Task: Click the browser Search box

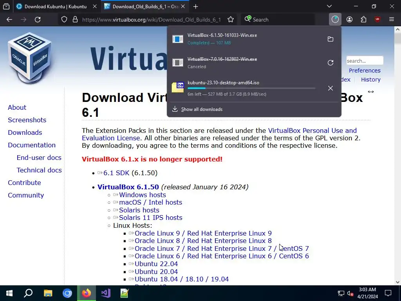Action: [x=278, y=20]
